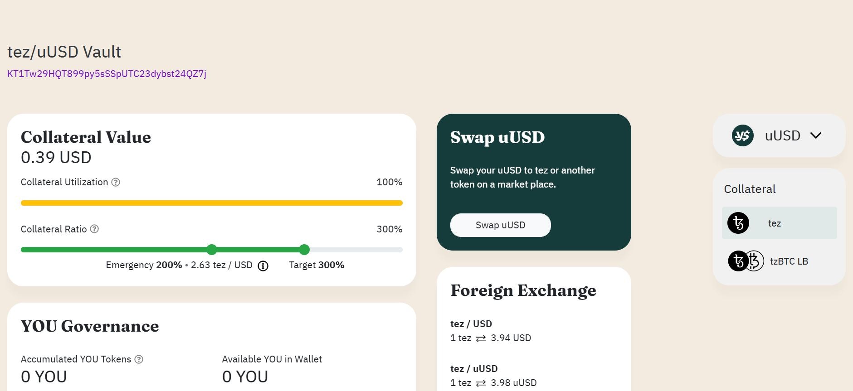Click the Collateral Ratio help icon
853x391 pixels.
tap(94, 229)
